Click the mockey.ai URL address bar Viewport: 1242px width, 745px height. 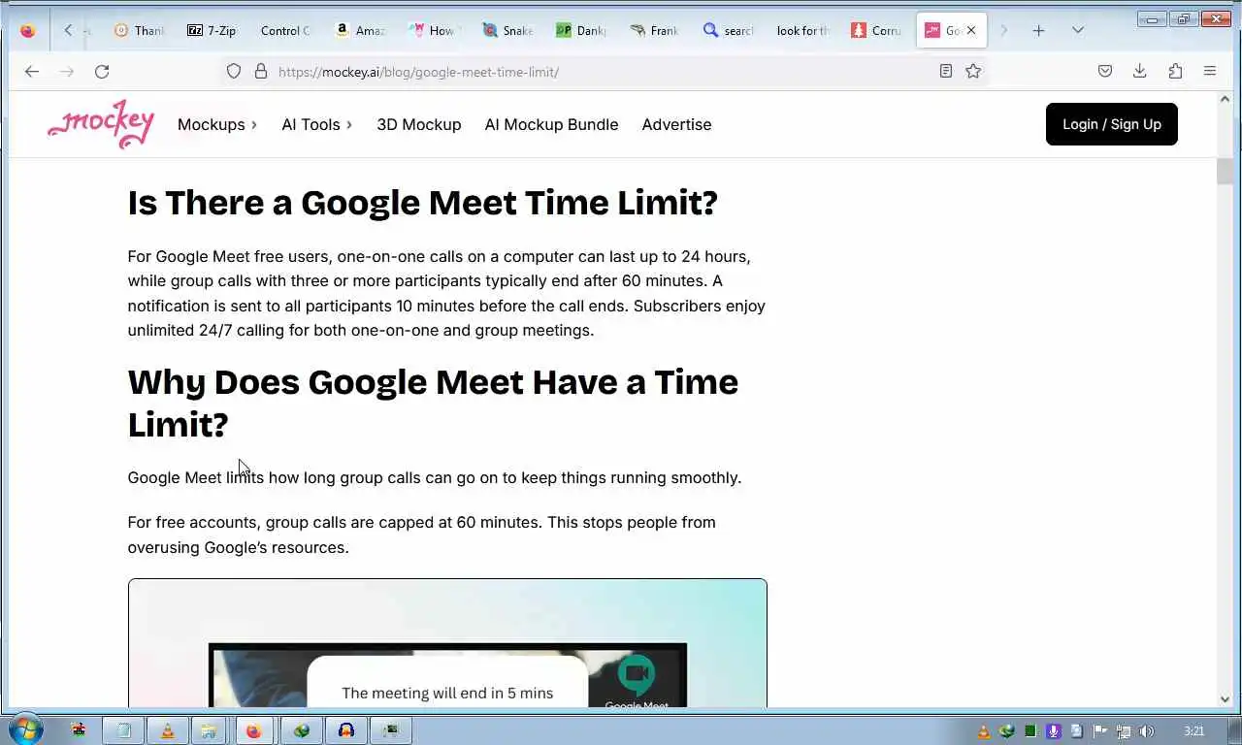[x=602, y=72]
